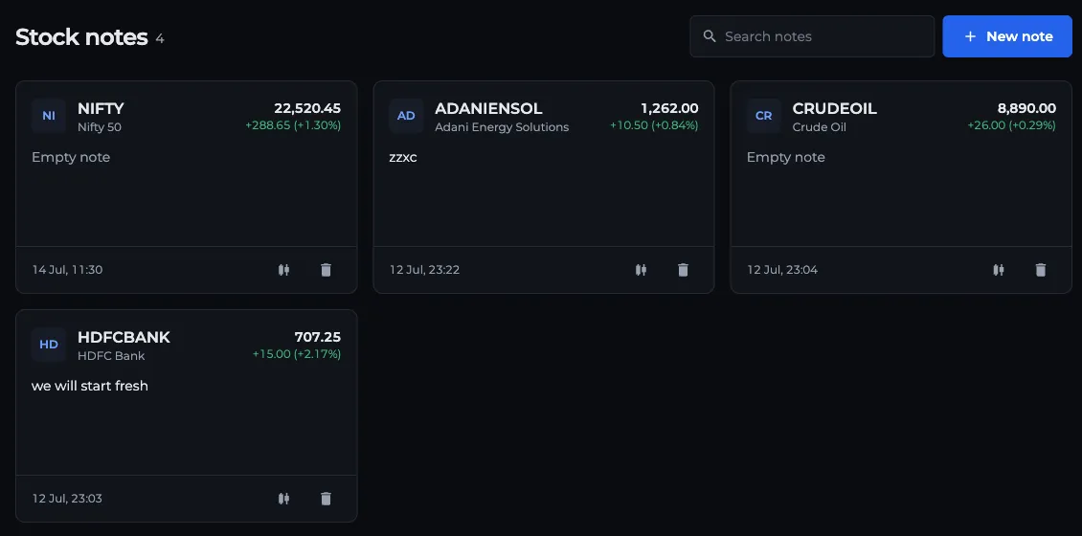This screenshot has width=1082, height=536.
Task: Select the NIFTY symbol title
Action: [101, 108]
